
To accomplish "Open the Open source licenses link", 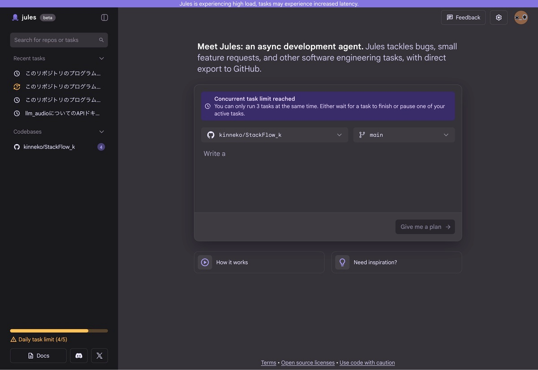I will (x=308, y=363).
